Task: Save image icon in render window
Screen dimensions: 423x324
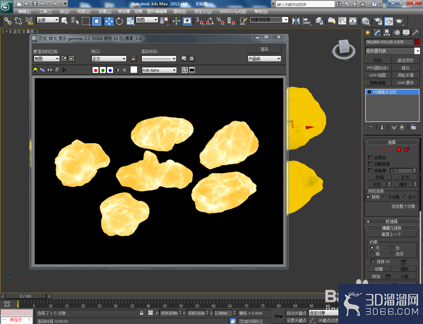Action: tap(36, 70)
